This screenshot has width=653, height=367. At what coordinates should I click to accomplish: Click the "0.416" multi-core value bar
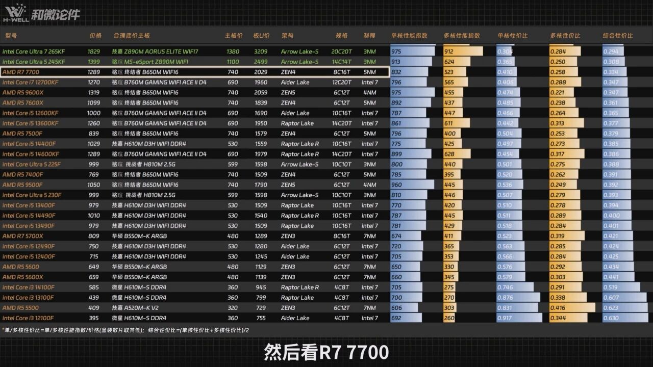point(572,308)
